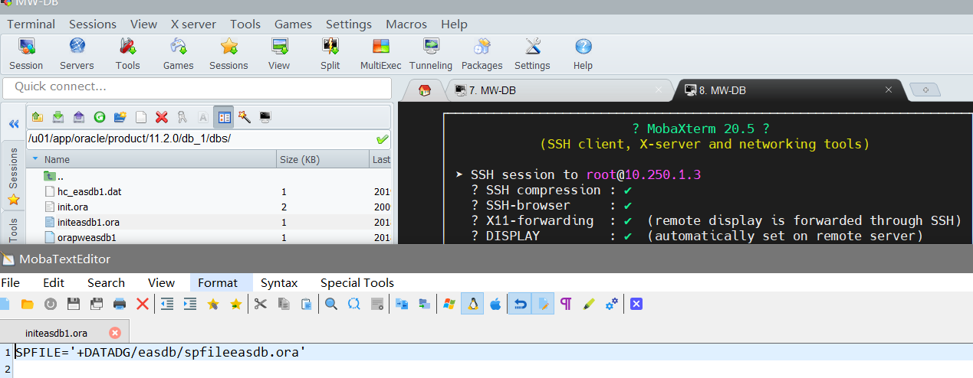The width and height of the screenshot is (973, 378).
Task: Open the Macros menu
Action: pyautogui.click(x=406, y=24)
